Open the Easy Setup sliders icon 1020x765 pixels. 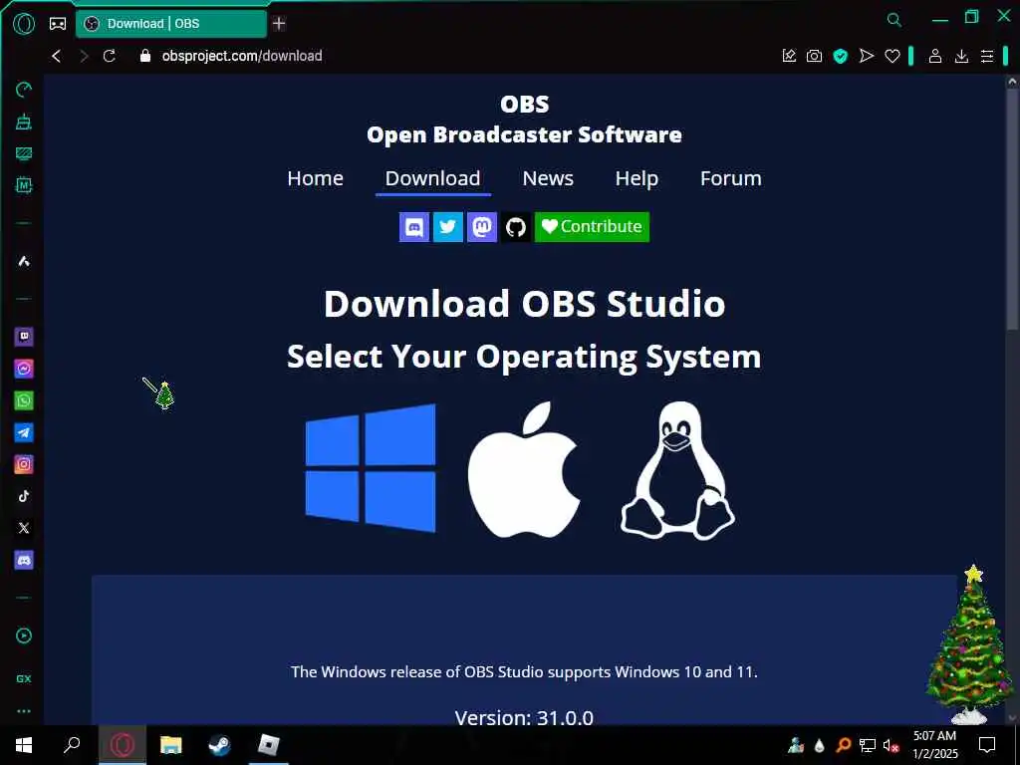[987, 57]
